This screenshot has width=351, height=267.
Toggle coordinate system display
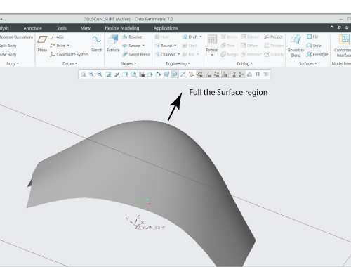pos(225,74)
